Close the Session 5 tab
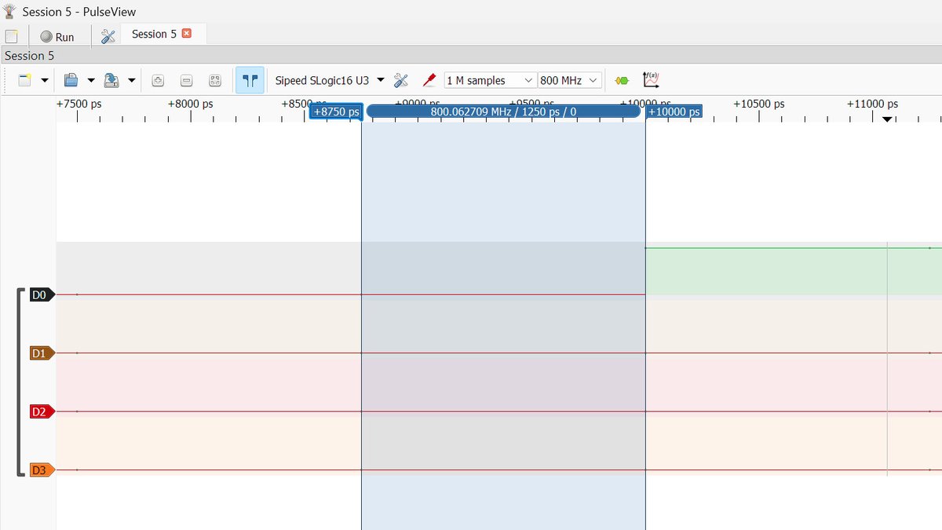 point(186,33)
